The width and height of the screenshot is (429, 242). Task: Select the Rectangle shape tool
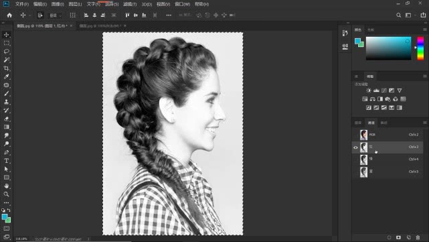tap(6, 178)
